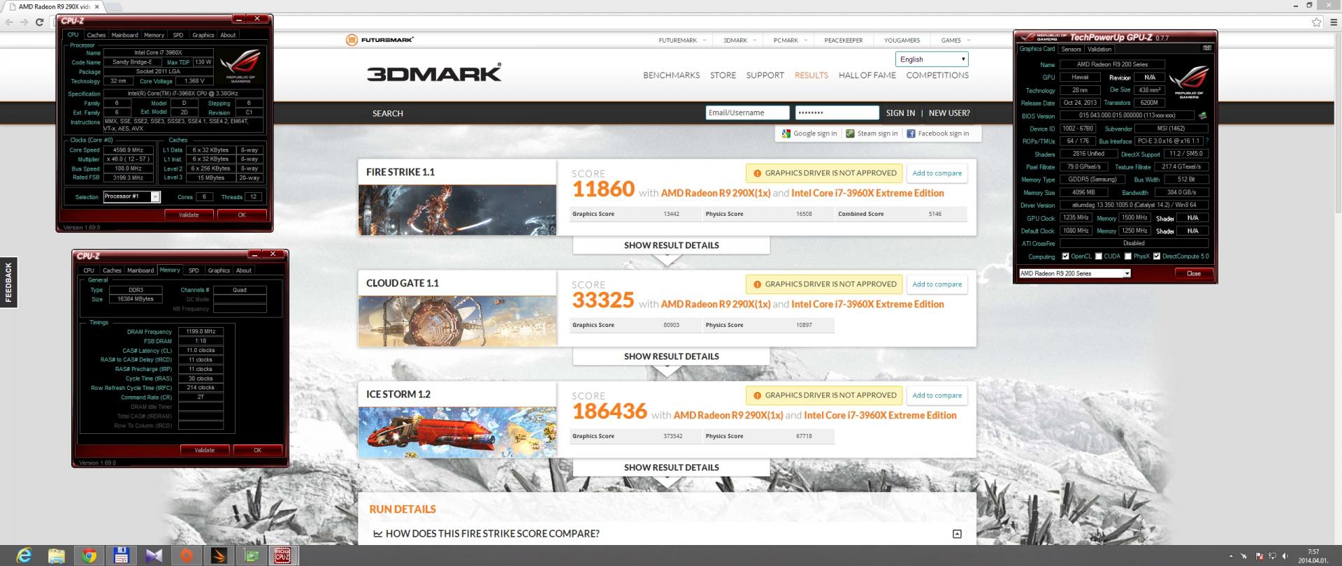1342x566 pixels.
Task: Click the bus interface question mark in GPU-Z
Action: tap(1207, 141)
